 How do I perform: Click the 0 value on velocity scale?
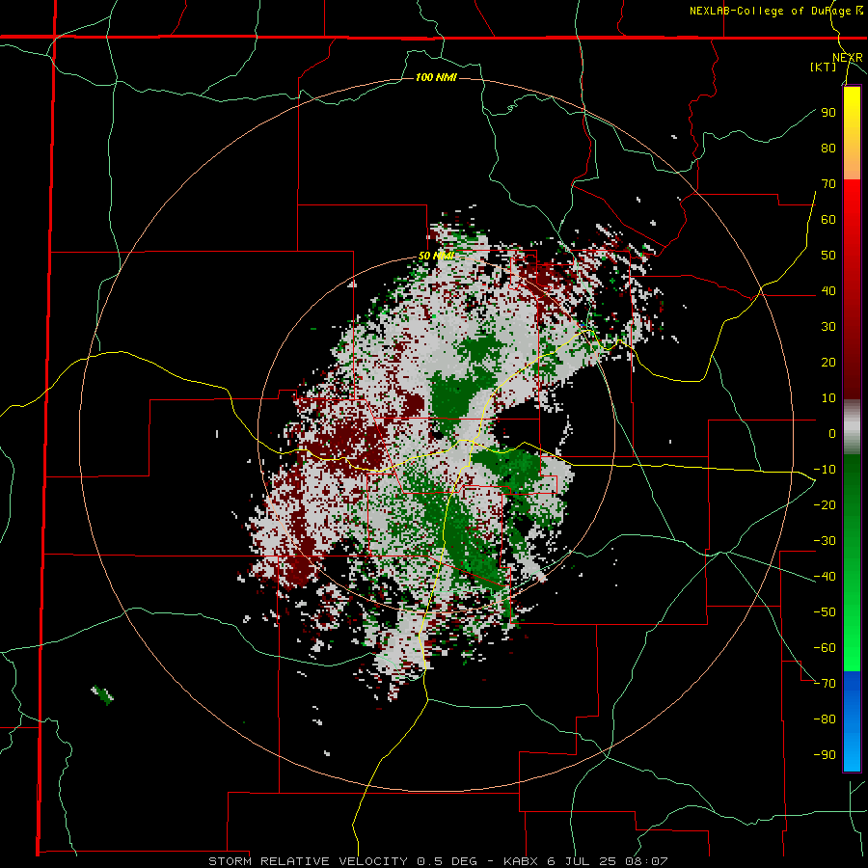click(x=832, y=433)
